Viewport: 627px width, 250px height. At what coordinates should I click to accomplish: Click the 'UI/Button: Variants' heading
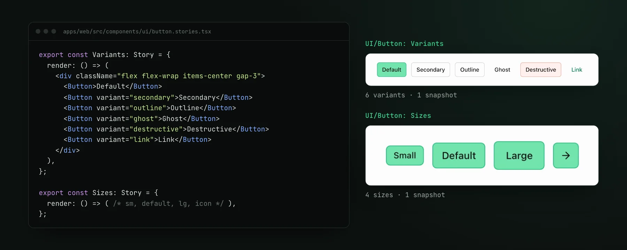404,43
